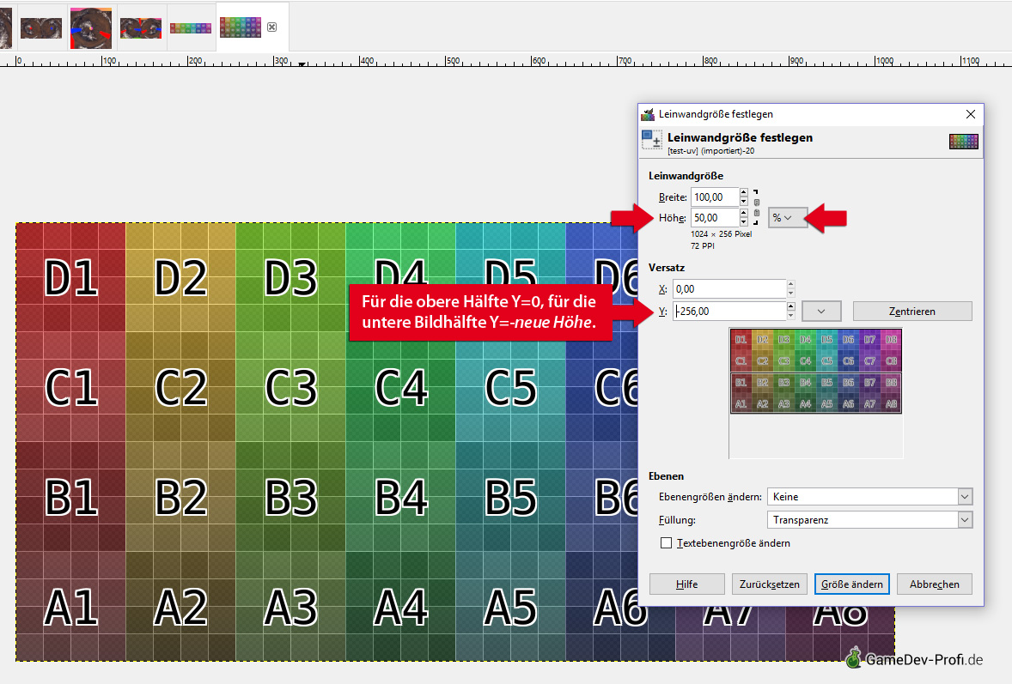The height and width of the screenshot is (684, 1012).
Task: Expand the Ebenengrößen ändern dropdown
Action: click(x=869, y=497)
